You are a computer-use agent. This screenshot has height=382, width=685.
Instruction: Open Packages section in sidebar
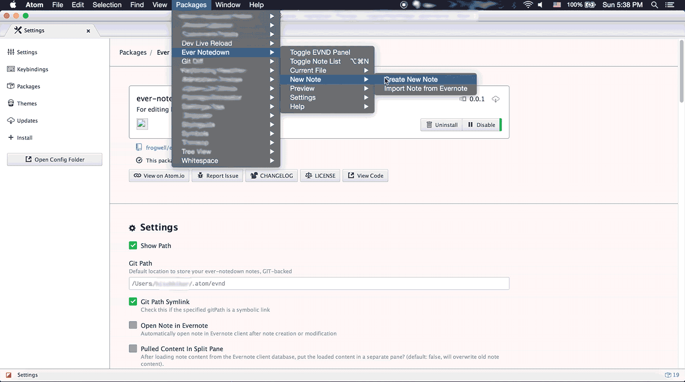23,86
